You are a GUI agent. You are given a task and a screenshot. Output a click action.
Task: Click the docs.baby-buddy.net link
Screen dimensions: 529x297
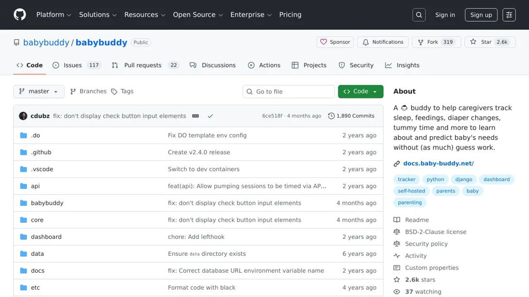coord(438,163)
